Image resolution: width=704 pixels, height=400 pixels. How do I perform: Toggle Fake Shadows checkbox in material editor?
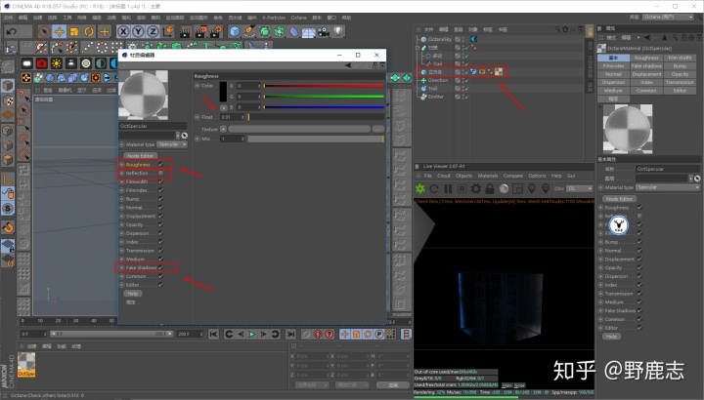[160, 268]
